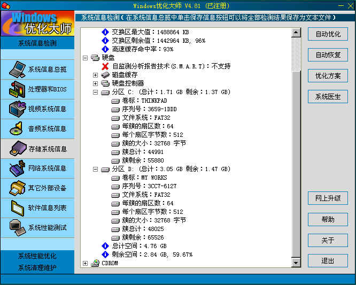
Task: Open 系统性能测试 computer icon
Action: pyautogui.click(x=18, y=228)
